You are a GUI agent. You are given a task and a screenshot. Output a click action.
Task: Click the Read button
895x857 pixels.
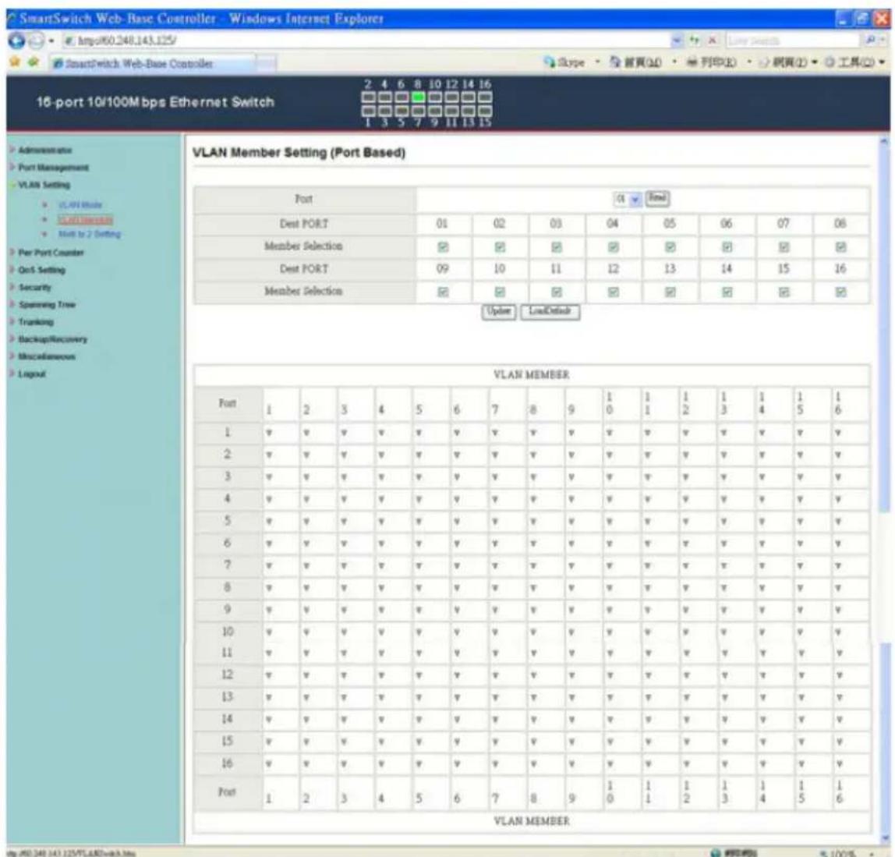(x=657, y=199)
